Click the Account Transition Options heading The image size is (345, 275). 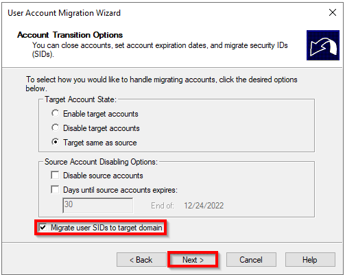(70, 35)
